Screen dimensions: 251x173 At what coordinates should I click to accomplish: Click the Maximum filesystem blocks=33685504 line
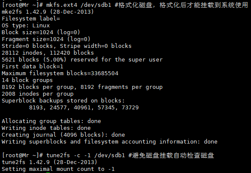click(60, 73)
